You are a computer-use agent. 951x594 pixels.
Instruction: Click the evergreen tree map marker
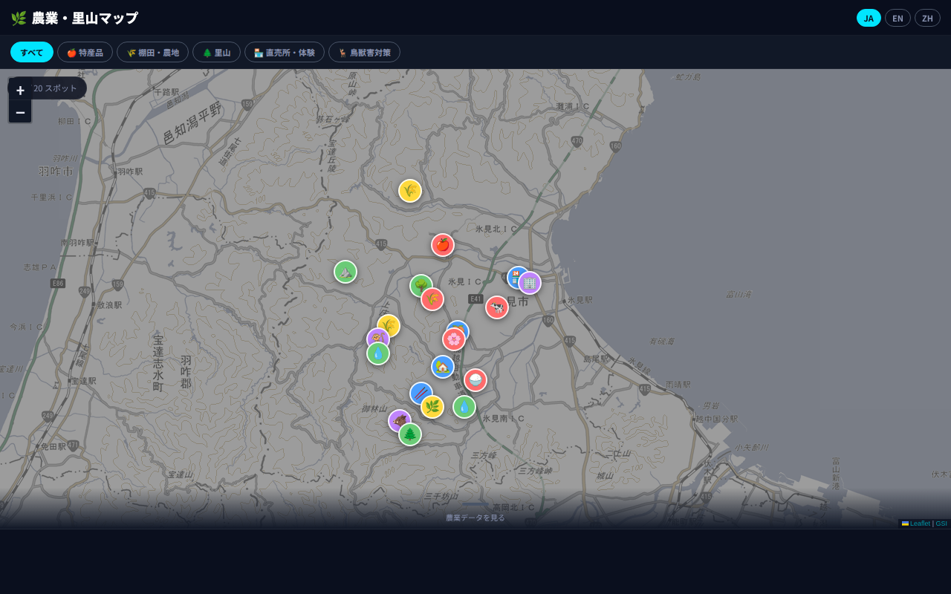pos(410,434)
